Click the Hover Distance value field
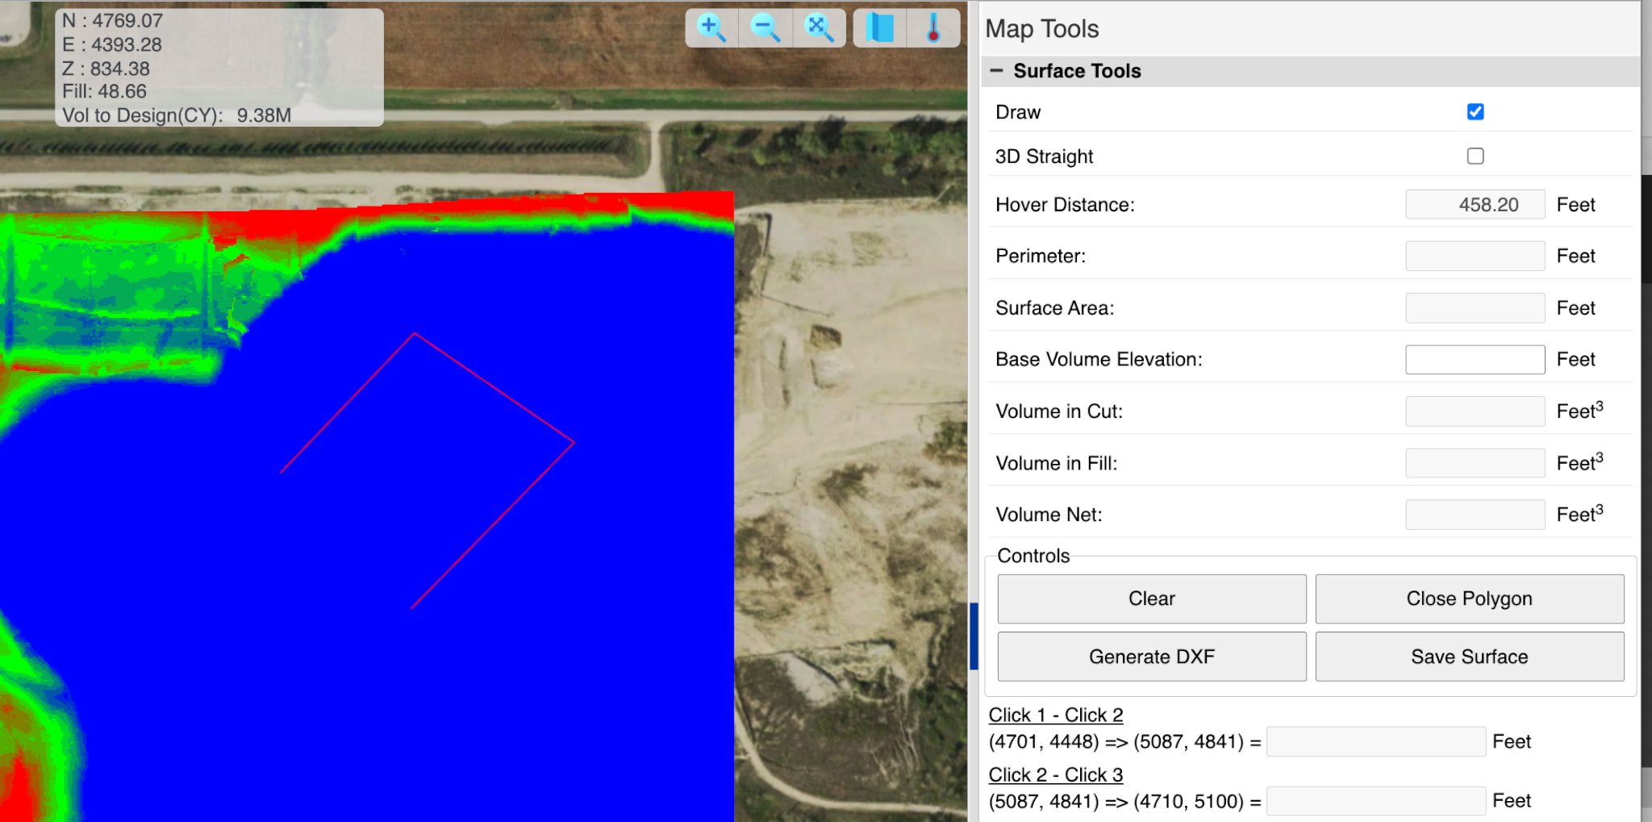 pyautogui.click(x=1475, y=205)
